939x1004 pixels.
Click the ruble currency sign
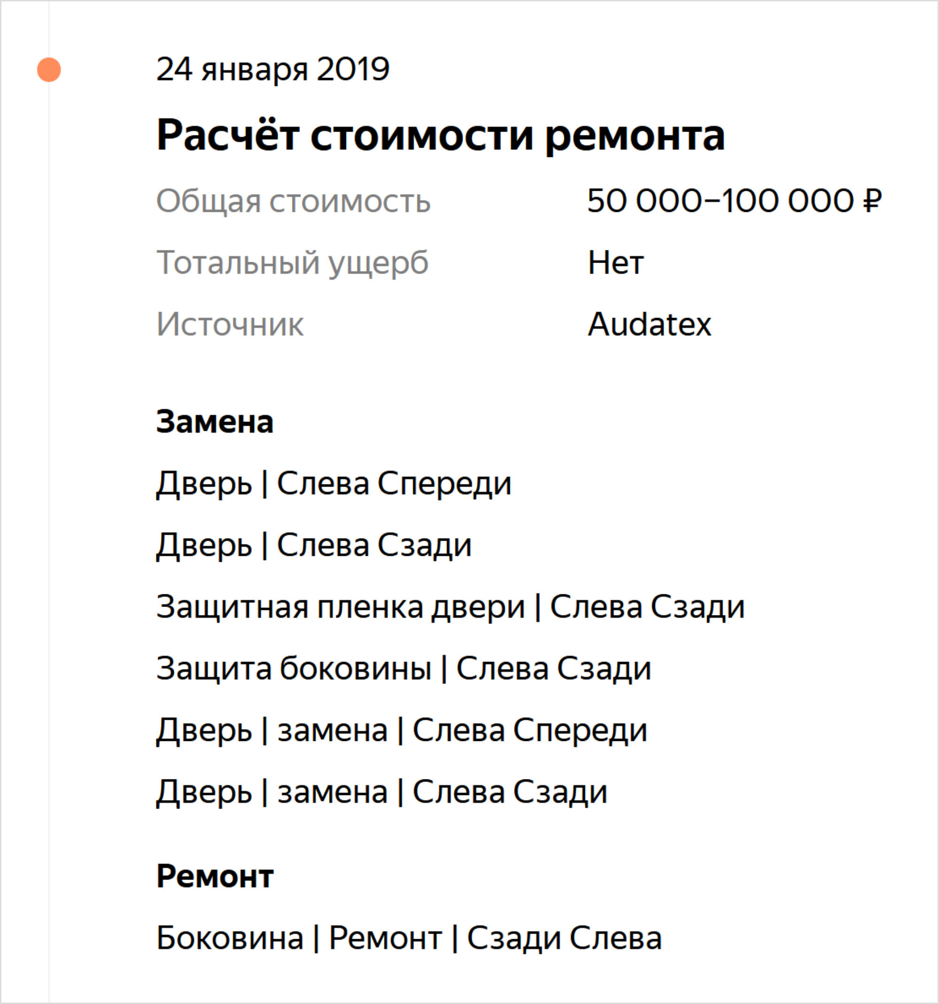[x=872, y=201]
